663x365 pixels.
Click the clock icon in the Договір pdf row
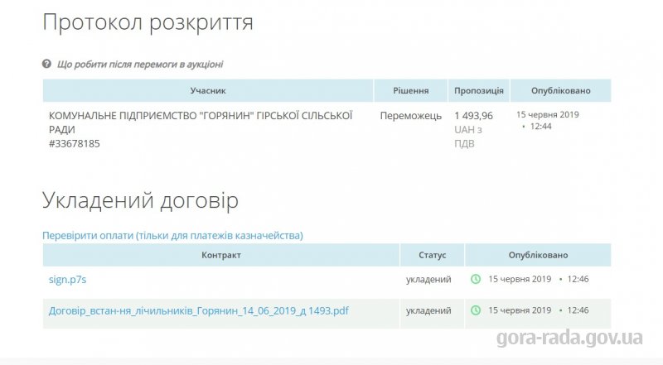coord(476,310)
